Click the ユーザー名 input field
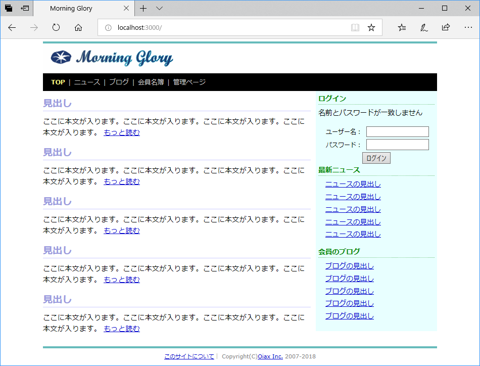The image size is (480, 366). [397, 131]
